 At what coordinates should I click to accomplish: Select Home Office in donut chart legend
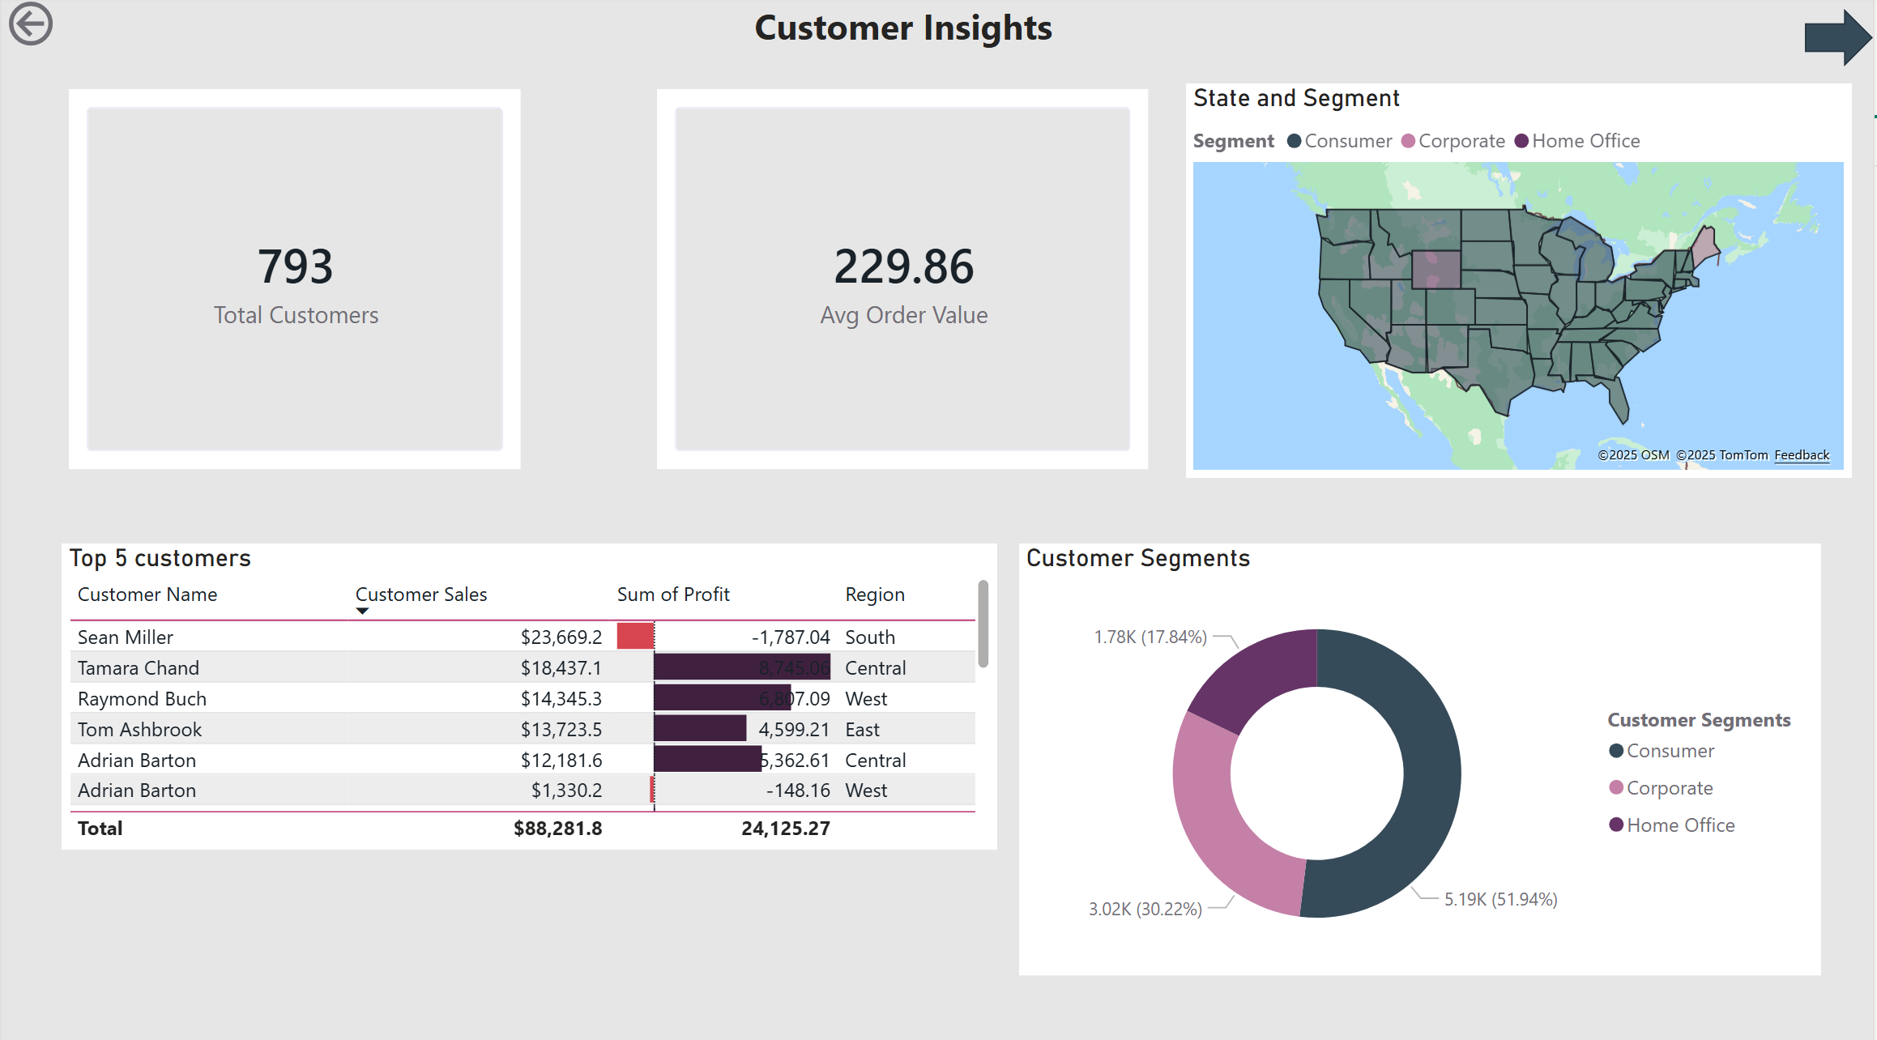click(1672, 825)
